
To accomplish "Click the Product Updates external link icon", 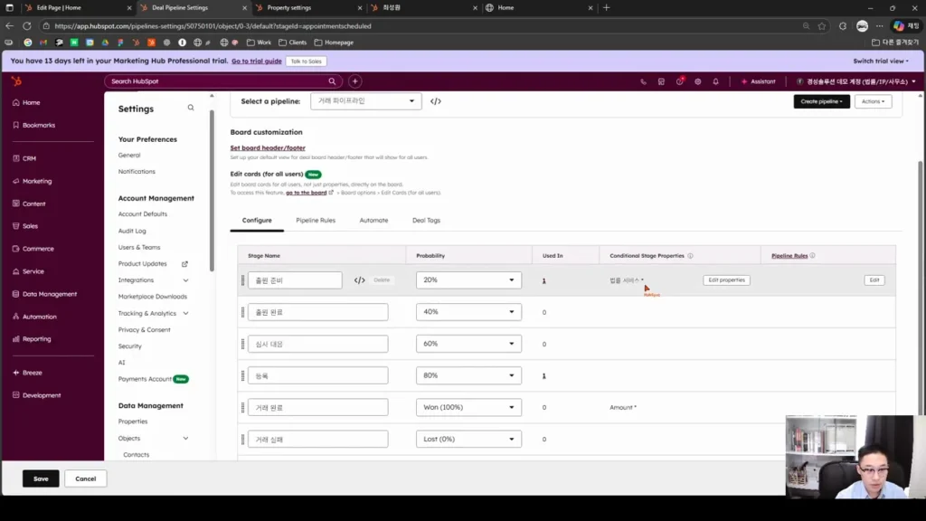I will coord(184,264).
